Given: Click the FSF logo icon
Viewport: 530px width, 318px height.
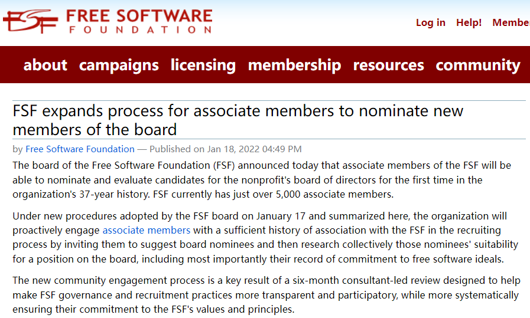Looking at the screenshot, I should point(31,21).
